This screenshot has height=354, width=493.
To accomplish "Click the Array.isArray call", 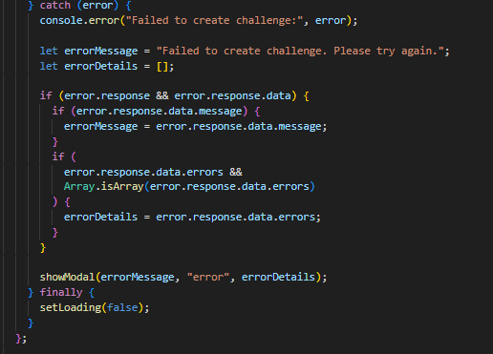I will click(x=189, y=186).
